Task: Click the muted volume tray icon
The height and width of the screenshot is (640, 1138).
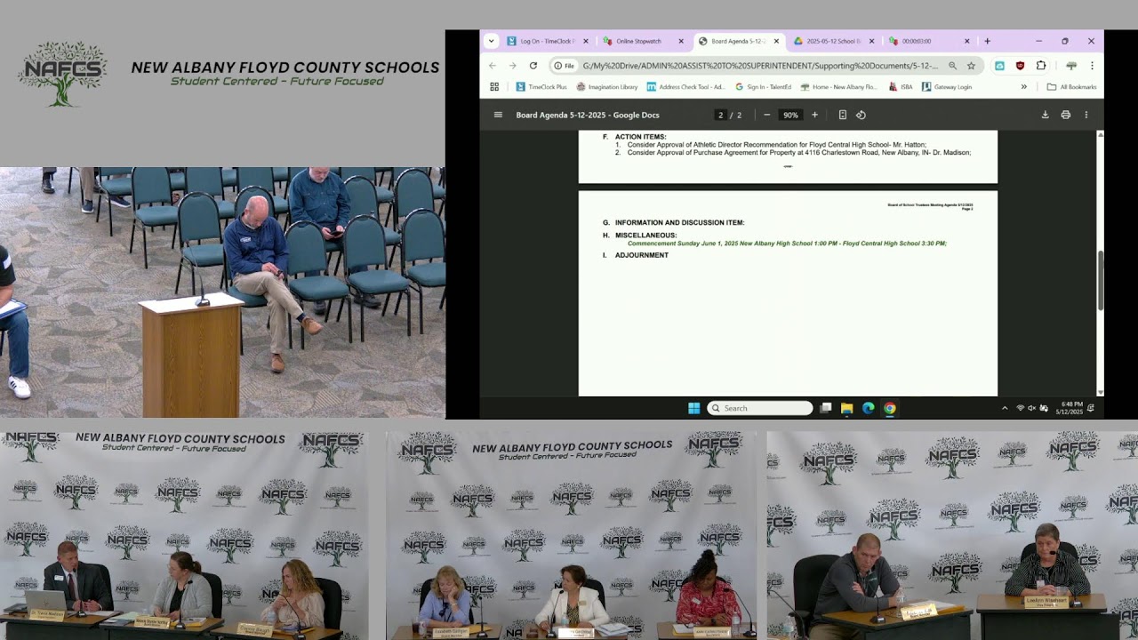Action: click(x=1031, y=408)
